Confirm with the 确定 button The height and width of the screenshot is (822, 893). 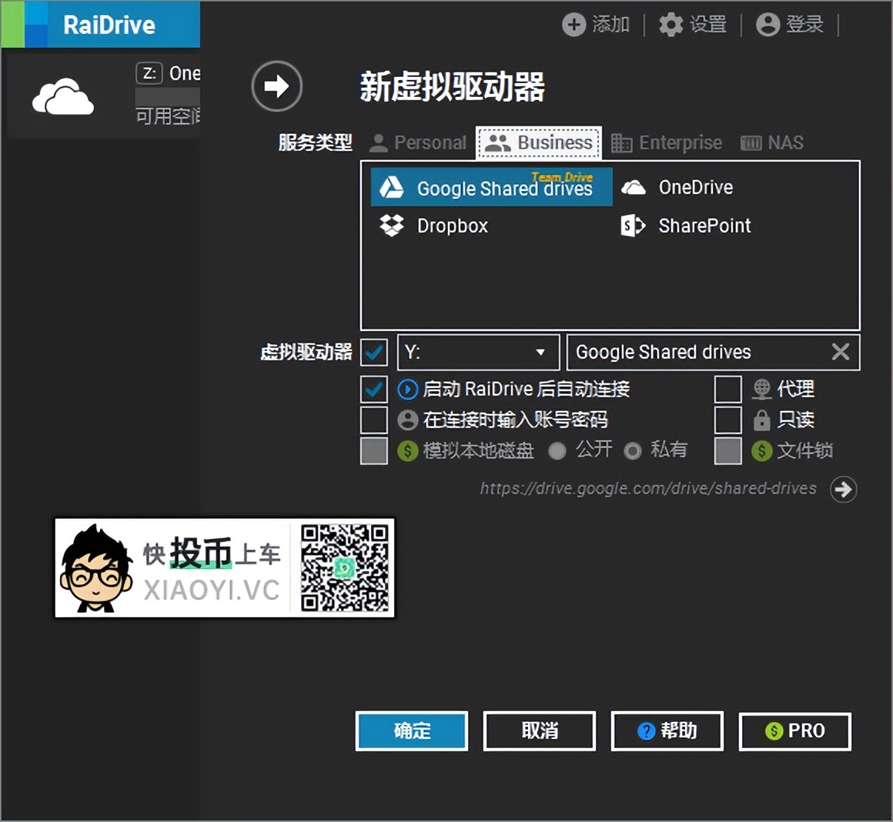coord(412,730)
